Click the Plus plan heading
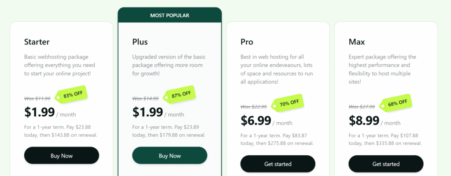Image resolution: width=451 pixels, height=176 pixels. pos(140,42)
